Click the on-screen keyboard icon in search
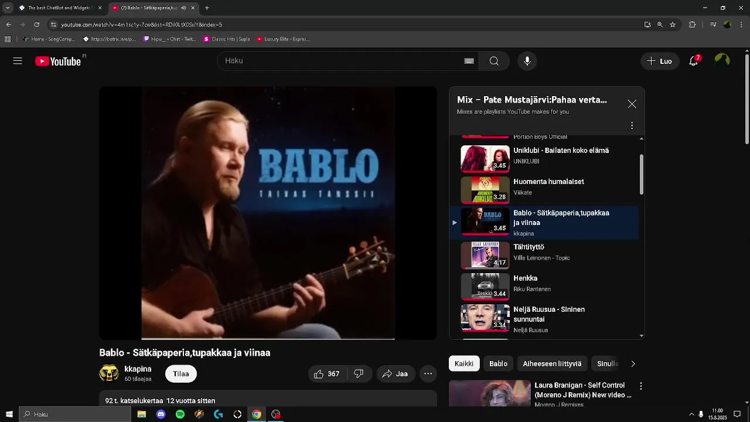750x422 pixels. (x=469, y=61)
